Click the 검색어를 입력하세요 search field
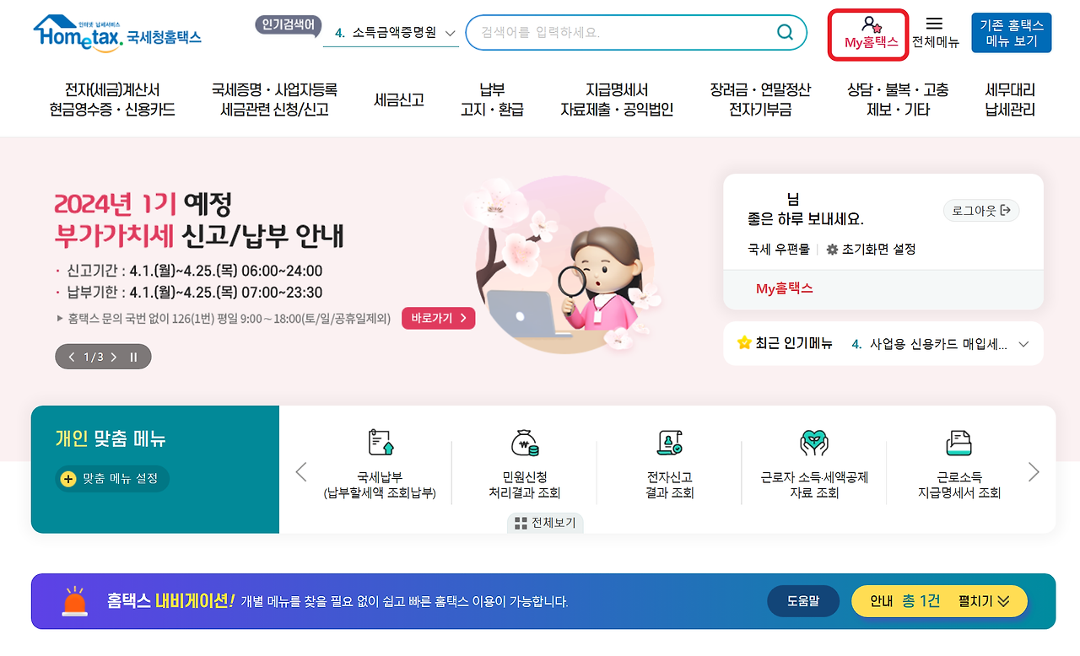This screenshot has height=656, width=1080. click(x=624, y=33)
